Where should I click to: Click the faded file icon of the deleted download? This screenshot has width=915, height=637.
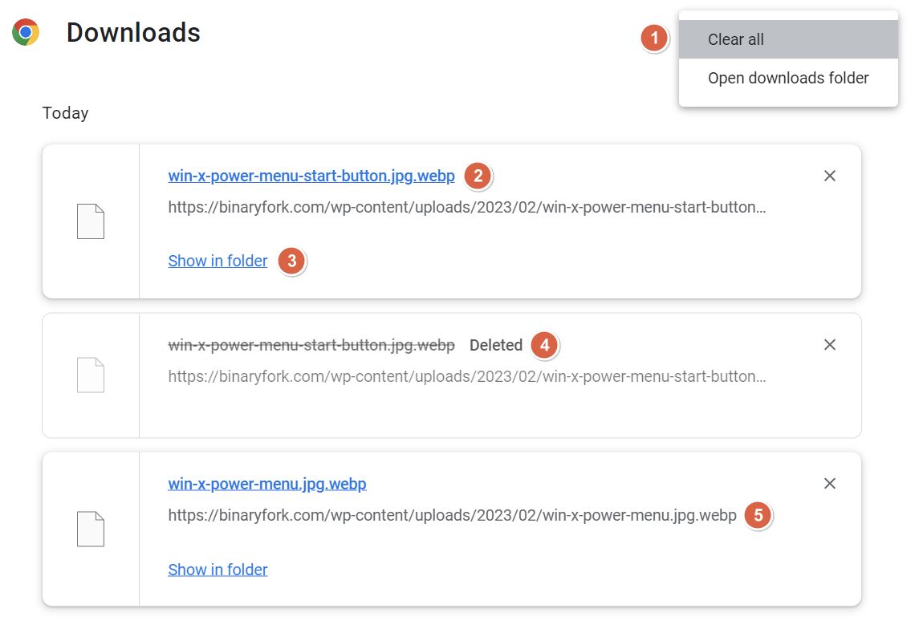(x=90, y=374)
